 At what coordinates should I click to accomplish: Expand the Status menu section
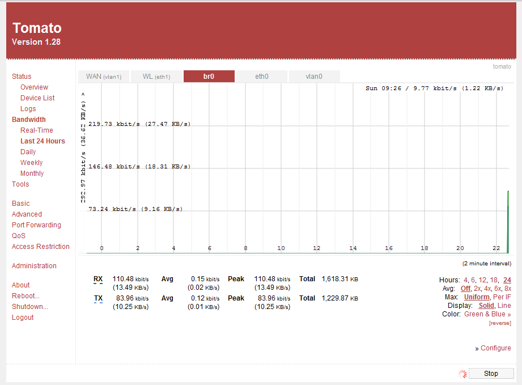[x=22, y=77]
